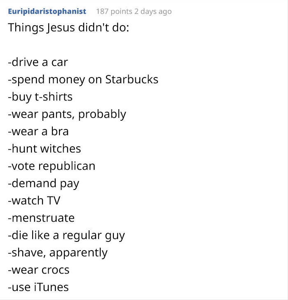Click the die like a regular guy line
This screenshot has height=300, width=288.
[66, 236]
